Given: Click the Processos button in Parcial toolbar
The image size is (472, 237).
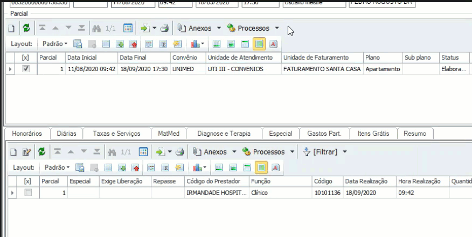Looking at the screenshot, I should point(248,28).
